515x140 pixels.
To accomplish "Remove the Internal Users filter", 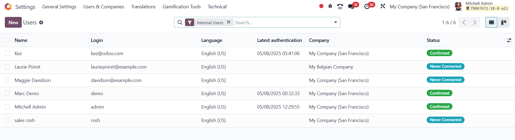I will (x=229, y=22).
